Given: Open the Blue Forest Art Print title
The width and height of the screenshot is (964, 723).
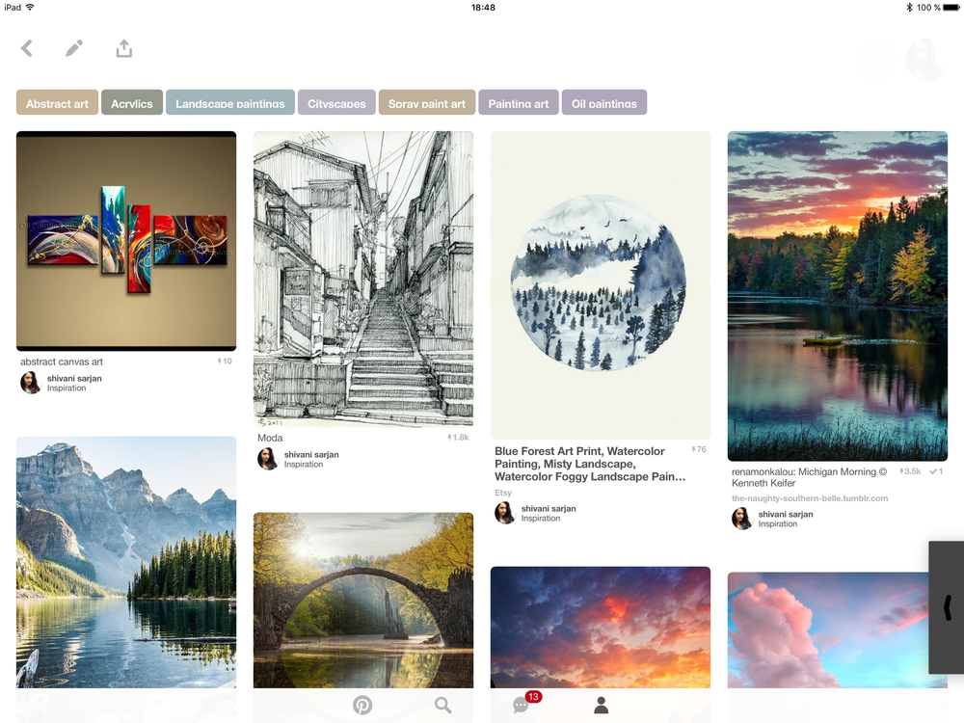Looking at the screenshot, I should pyautogui.click(x=590, y=464).
